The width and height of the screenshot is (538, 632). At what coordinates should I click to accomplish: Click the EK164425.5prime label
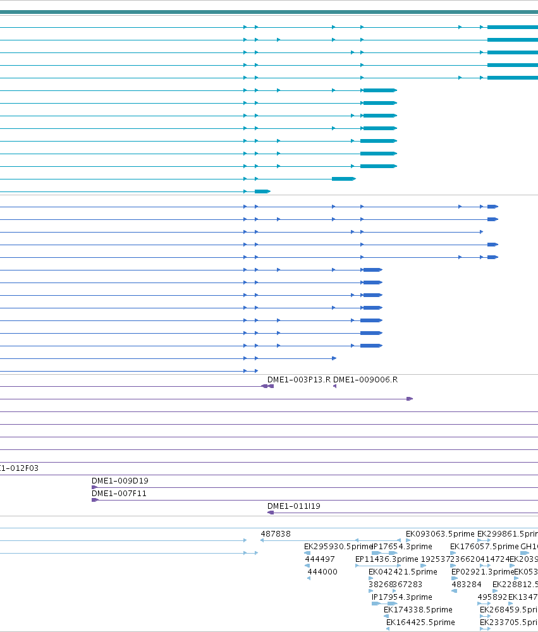click(420, 623)
